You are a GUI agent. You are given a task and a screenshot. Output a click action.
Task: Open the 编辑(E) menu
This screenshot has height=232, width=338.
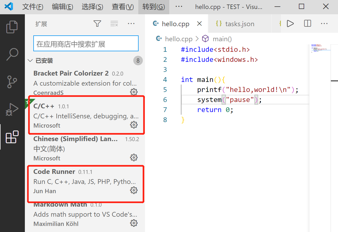coord(63,7)
